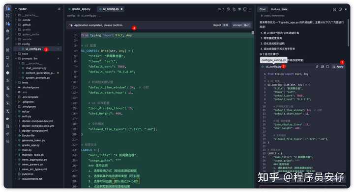Open auth.py in the file tree
354x192 pixels.
coord(26,116)
